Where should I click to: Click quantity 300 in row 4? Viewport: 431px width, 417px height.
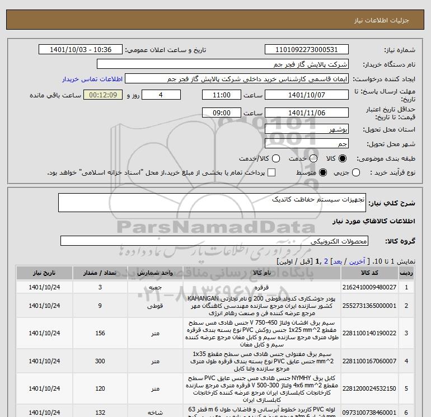[x=100, y=361]
